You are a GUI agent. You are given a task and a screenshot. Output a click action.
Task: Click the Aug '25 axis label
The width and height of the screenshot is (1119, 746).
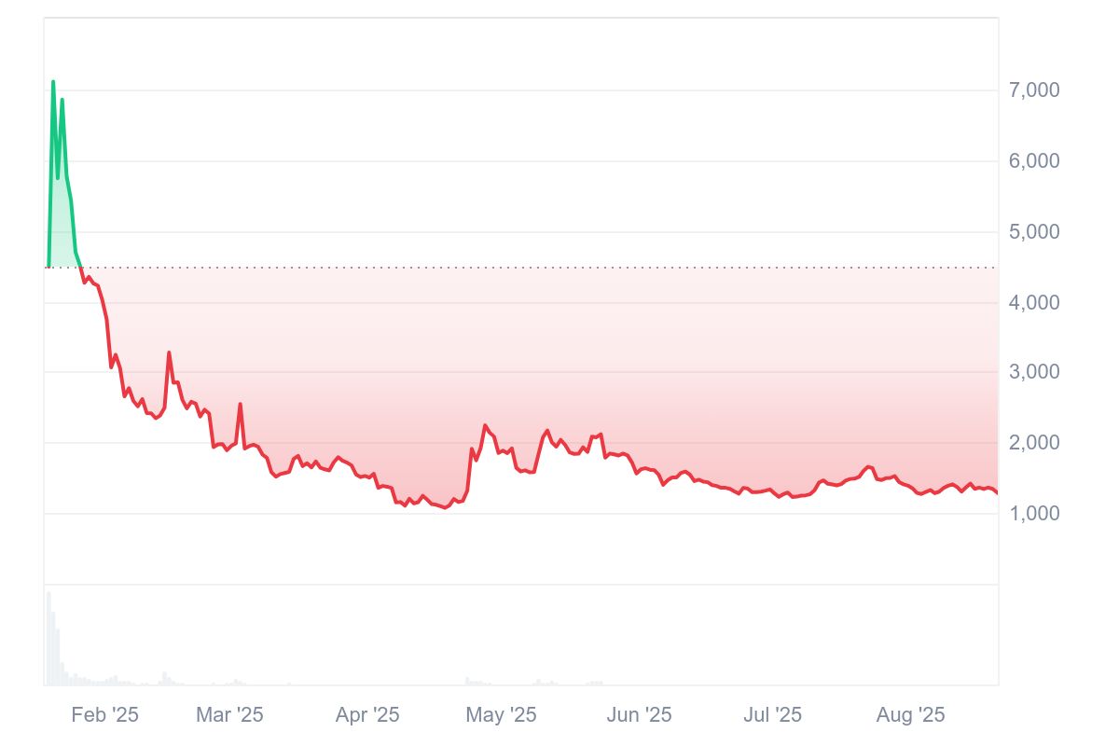(911, 715)
